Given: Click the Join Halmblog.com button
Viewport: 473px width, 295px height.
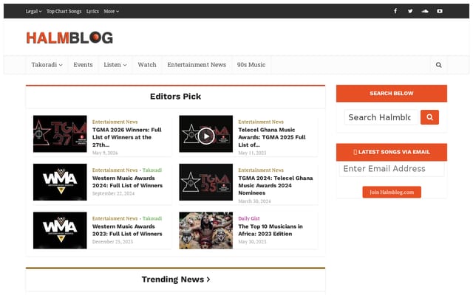Looking at the screenshot, I should pos(392,192).
